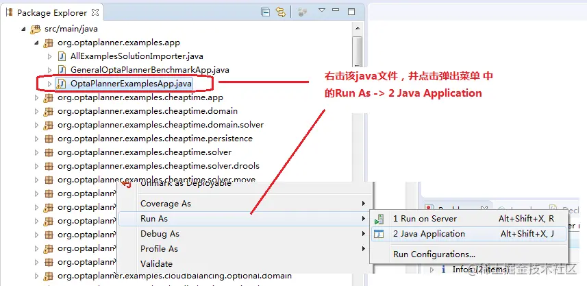Select cloudbalancing.optional.domain package
This screenshot has width=587, height=286.
click(x=175, y=276)
